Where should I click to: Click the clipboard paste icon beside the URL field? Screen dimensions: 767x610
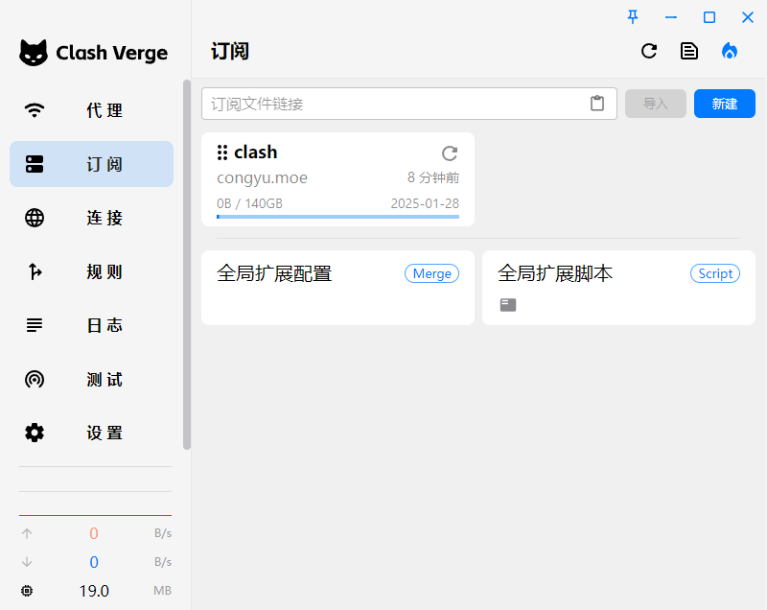597,103
